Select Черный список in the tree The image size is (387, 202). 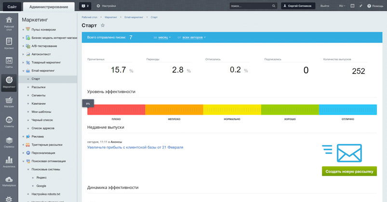click(x=42, y=120)
